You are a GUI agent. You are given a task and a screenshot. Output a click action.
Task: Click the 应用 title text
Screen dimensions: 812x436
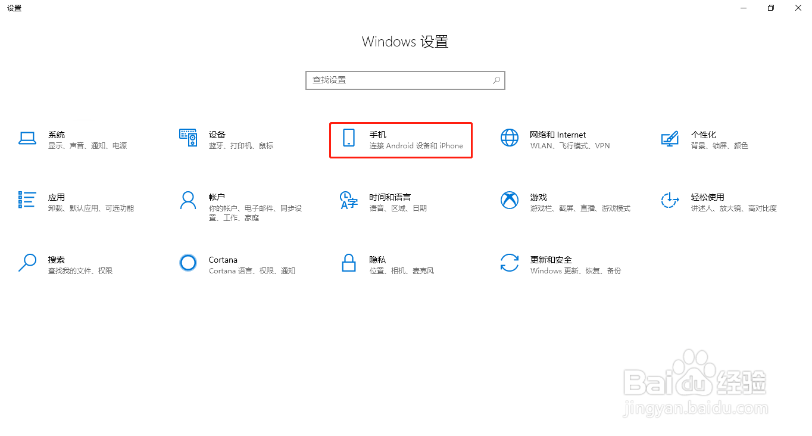[57, 197]
